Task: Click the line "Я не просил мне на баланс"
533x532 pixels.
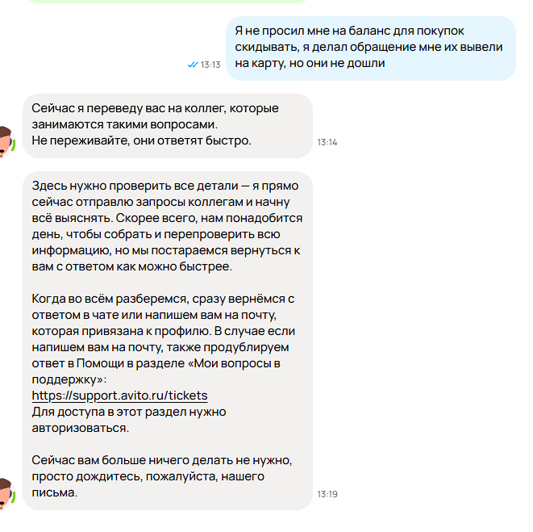Action: tap(349, 31)
